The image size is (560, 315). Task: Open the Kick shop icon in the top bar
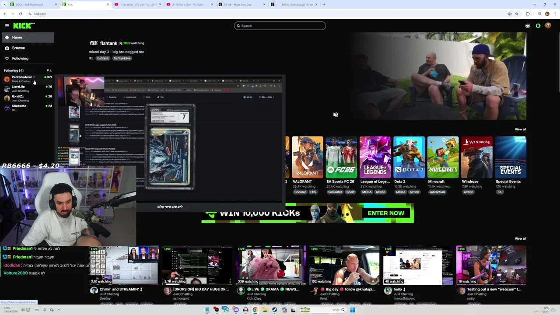click(528, 26)
